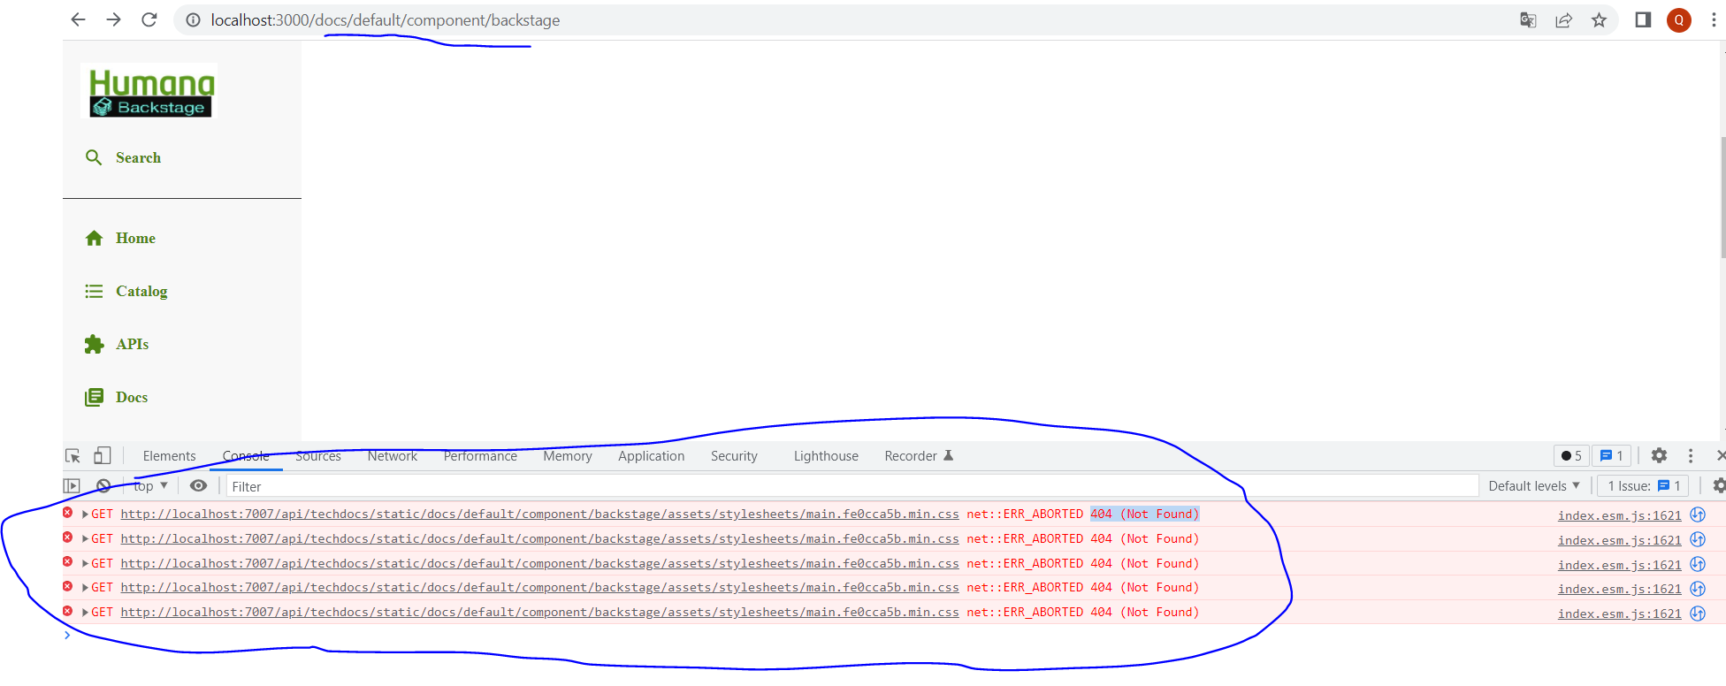This screenshot has width=1726, height=686.
Task: Create live expression eye icon
Action: 199,485
